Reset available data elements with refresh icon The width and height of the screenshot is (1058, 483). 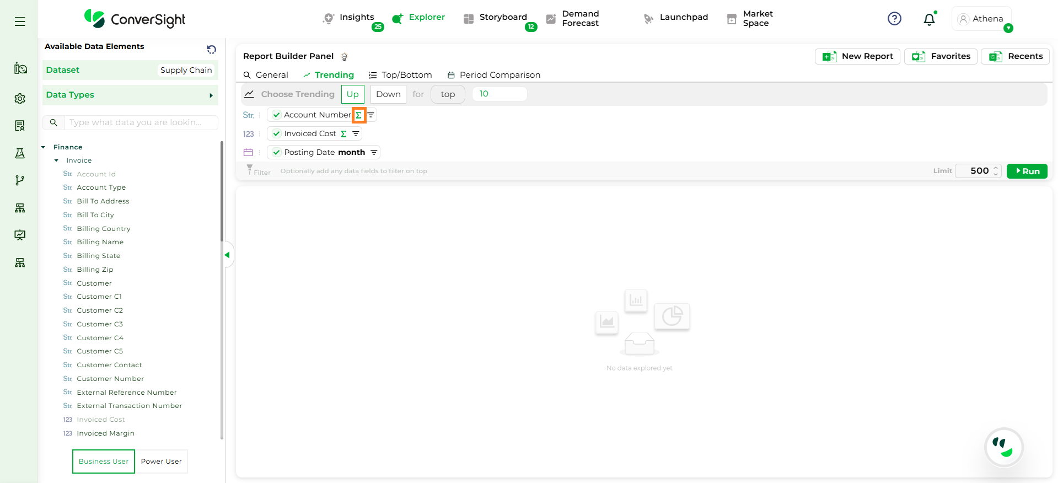(x=211, y=50)
